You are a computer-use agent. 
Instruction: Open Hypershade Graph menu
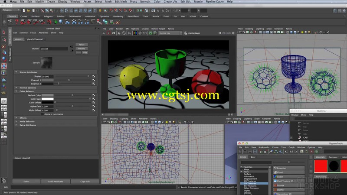tap(291, 147)
